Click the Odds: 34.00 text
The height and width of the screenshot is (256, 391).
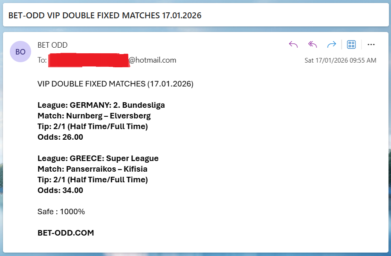point(60,190)
